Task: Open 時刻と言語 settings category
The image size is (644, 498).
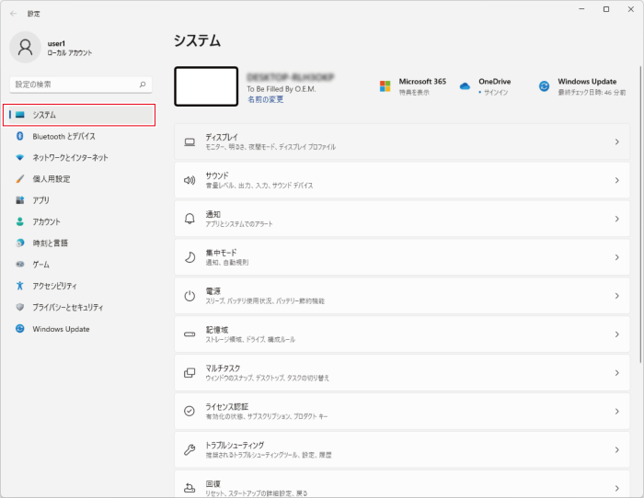Action: pos(79,243)
